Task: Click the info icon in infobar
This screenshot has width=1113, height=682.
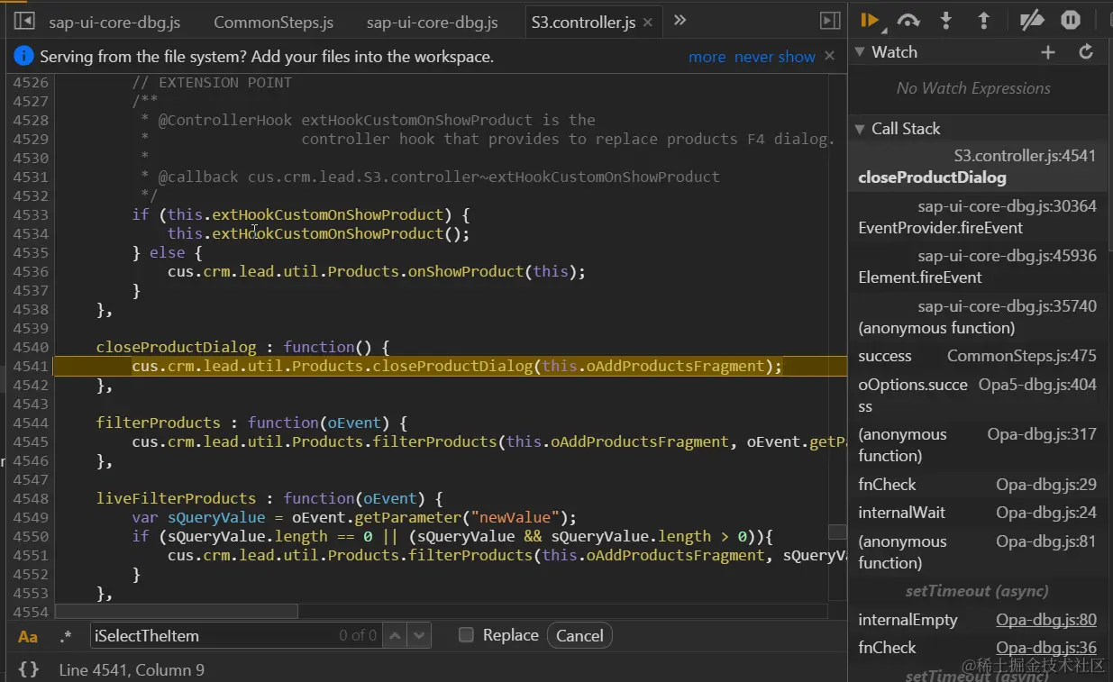Action: click(24, 57)
